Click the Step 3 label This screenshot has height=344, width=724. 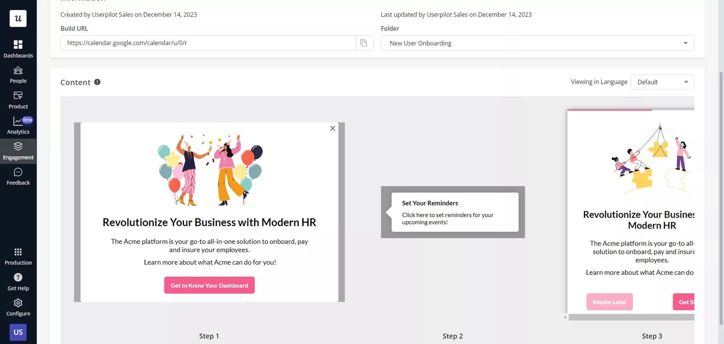(652, 336)
